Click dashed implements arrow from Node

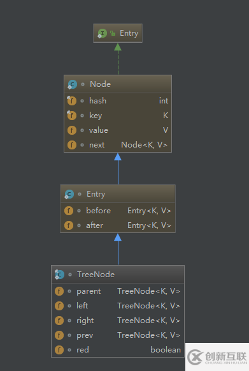[x=118, y=59]
